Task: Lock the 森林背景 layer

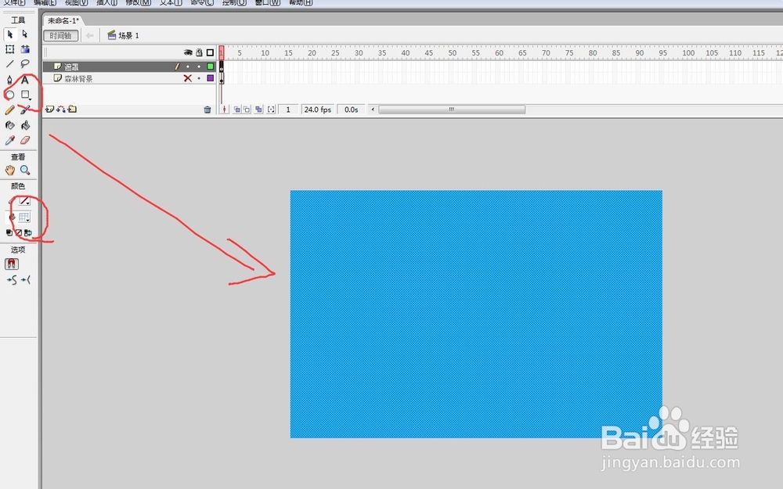Action: click(199, 78)
